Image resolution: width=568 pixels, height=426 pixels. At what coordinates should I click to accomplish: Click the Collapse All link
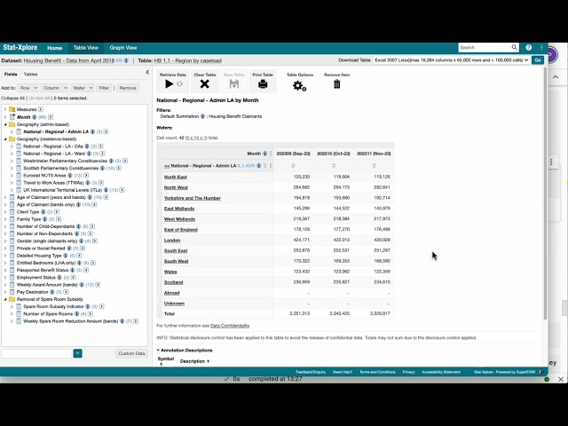pyautogui.click(x=12, y=99)
